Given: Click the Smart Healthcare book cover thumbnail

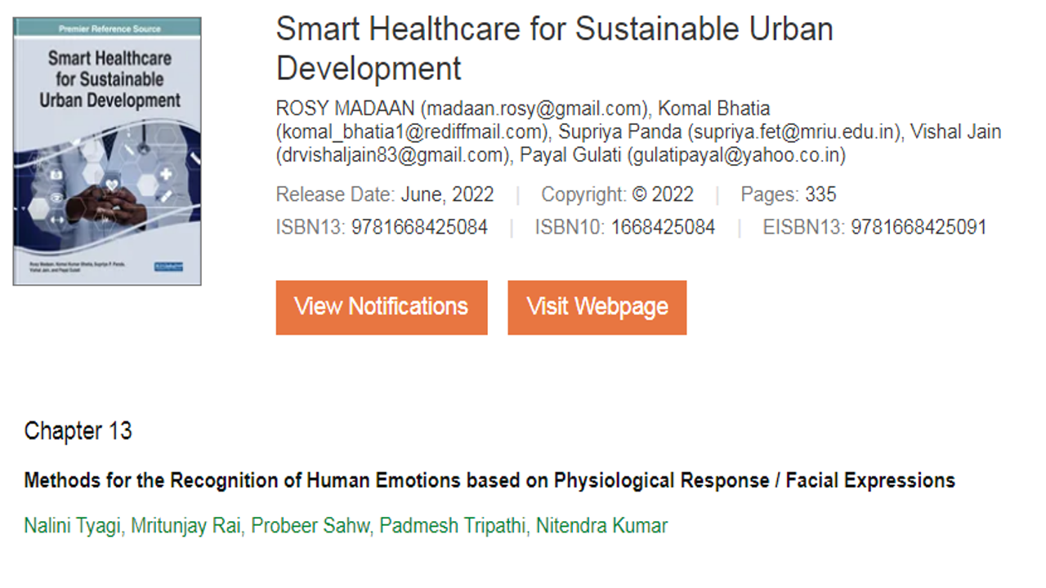Looking at the screenshot, I should point(107,151).
